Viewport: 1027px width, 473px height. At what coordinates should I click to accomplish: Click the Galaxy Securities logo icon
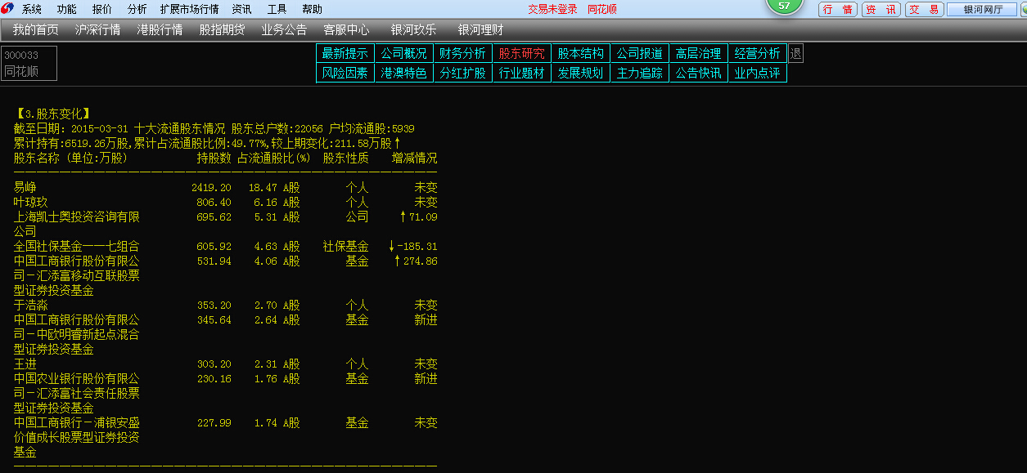point(7,9)
